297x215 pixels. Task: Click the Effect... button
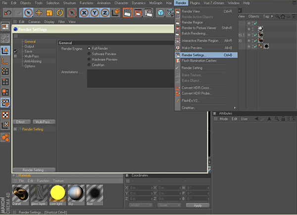tap(22, 122)
